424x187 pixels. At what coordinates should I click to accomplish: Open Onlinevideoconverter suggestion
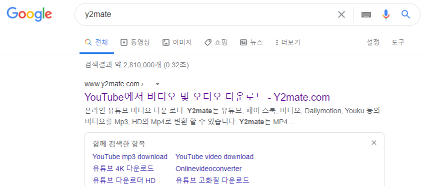[208, 169]
